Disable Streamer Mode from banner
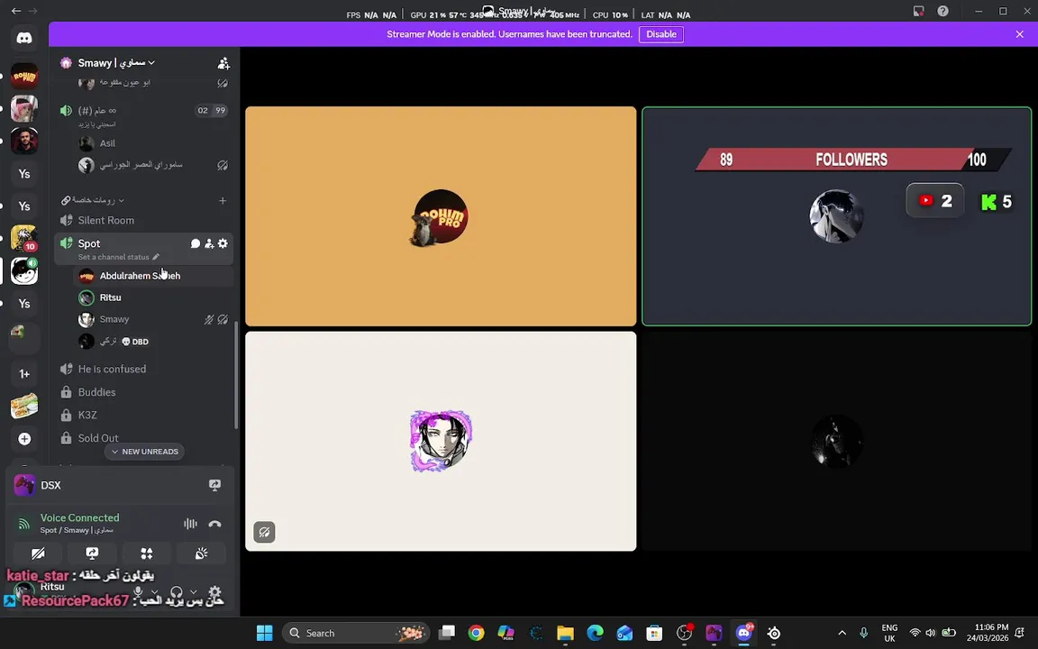Viewport: 1038px width, 649px height. point(661,34)
